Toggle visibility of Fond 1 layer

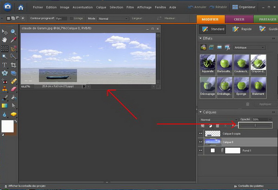(201, 151)
